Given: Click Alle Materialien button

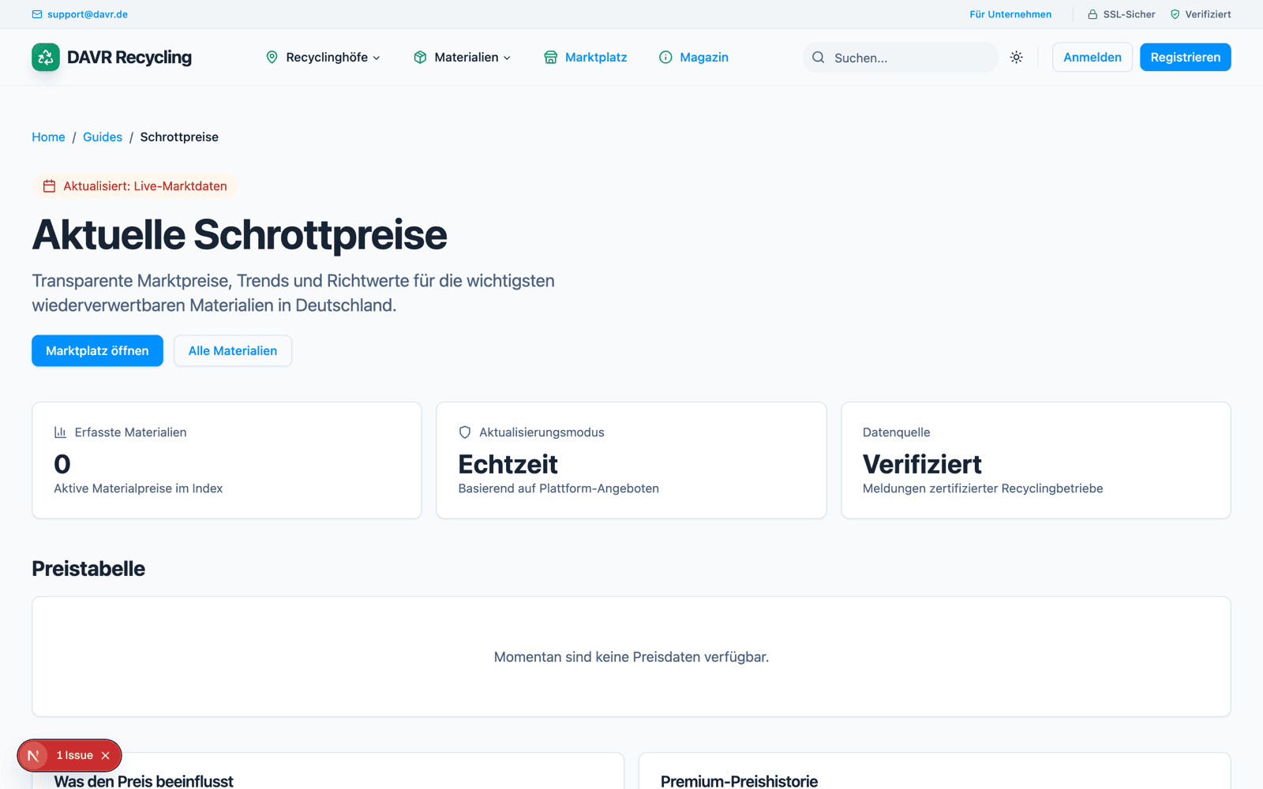Looking at the screenshot, I should 233,350.
